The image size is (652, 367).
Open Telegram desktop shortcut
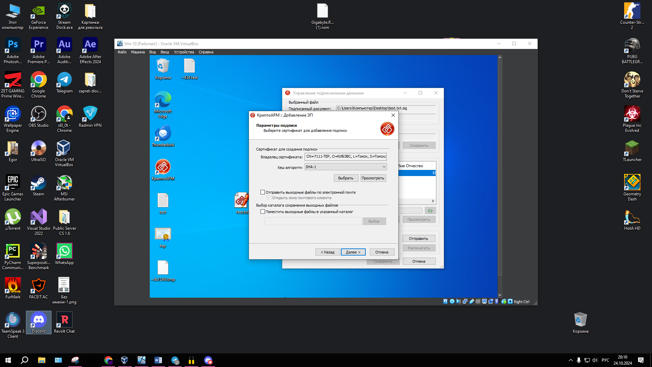coord(65,83)
